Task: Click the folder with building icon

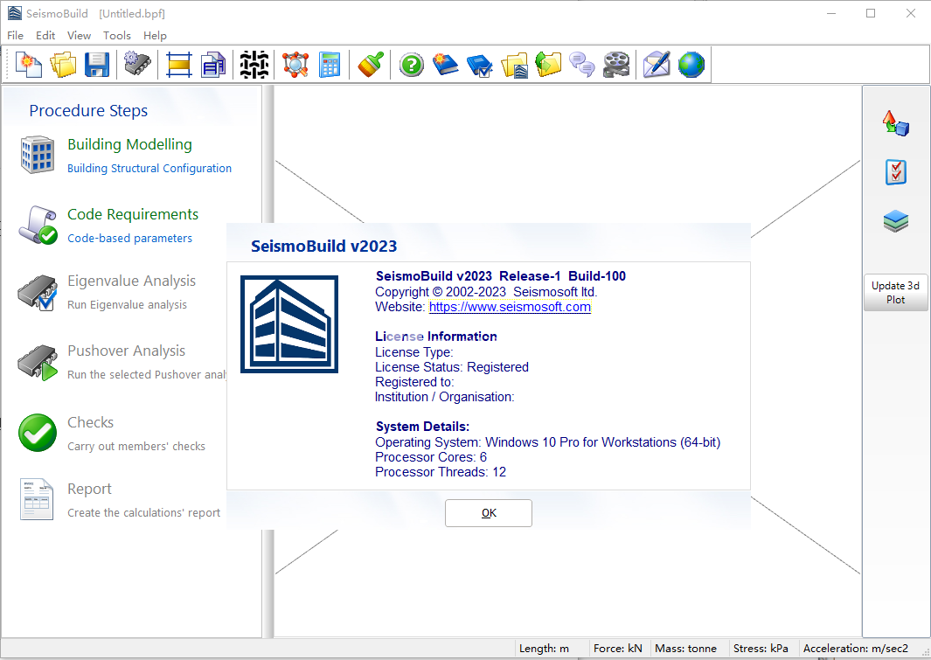Action: coord(514,65)
